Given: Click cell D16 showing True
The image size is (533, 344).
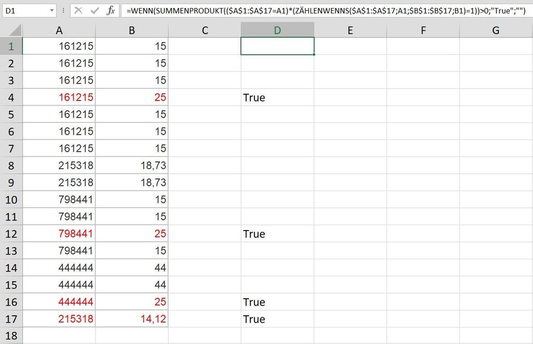Looking at the screenshot, I should pos(277,302).
